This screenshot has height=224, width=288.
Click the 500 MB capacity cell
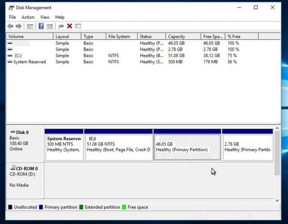[175, 62]
